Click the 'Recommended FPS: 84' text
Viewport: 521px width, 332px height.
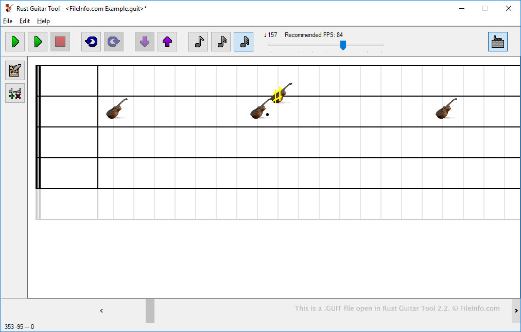point(314,35)
